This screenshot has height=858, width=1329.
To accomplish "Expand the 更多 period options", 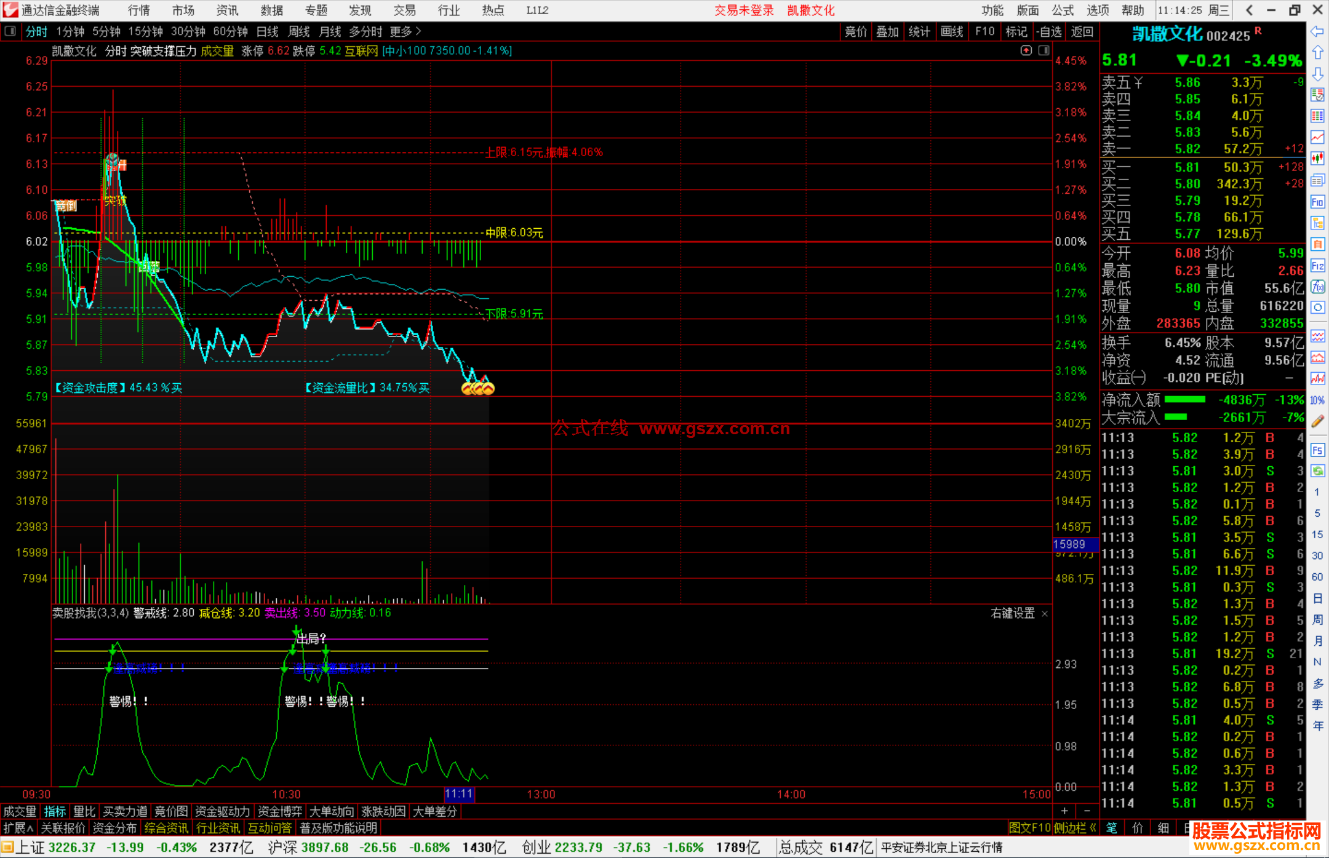I will [405, 31].
